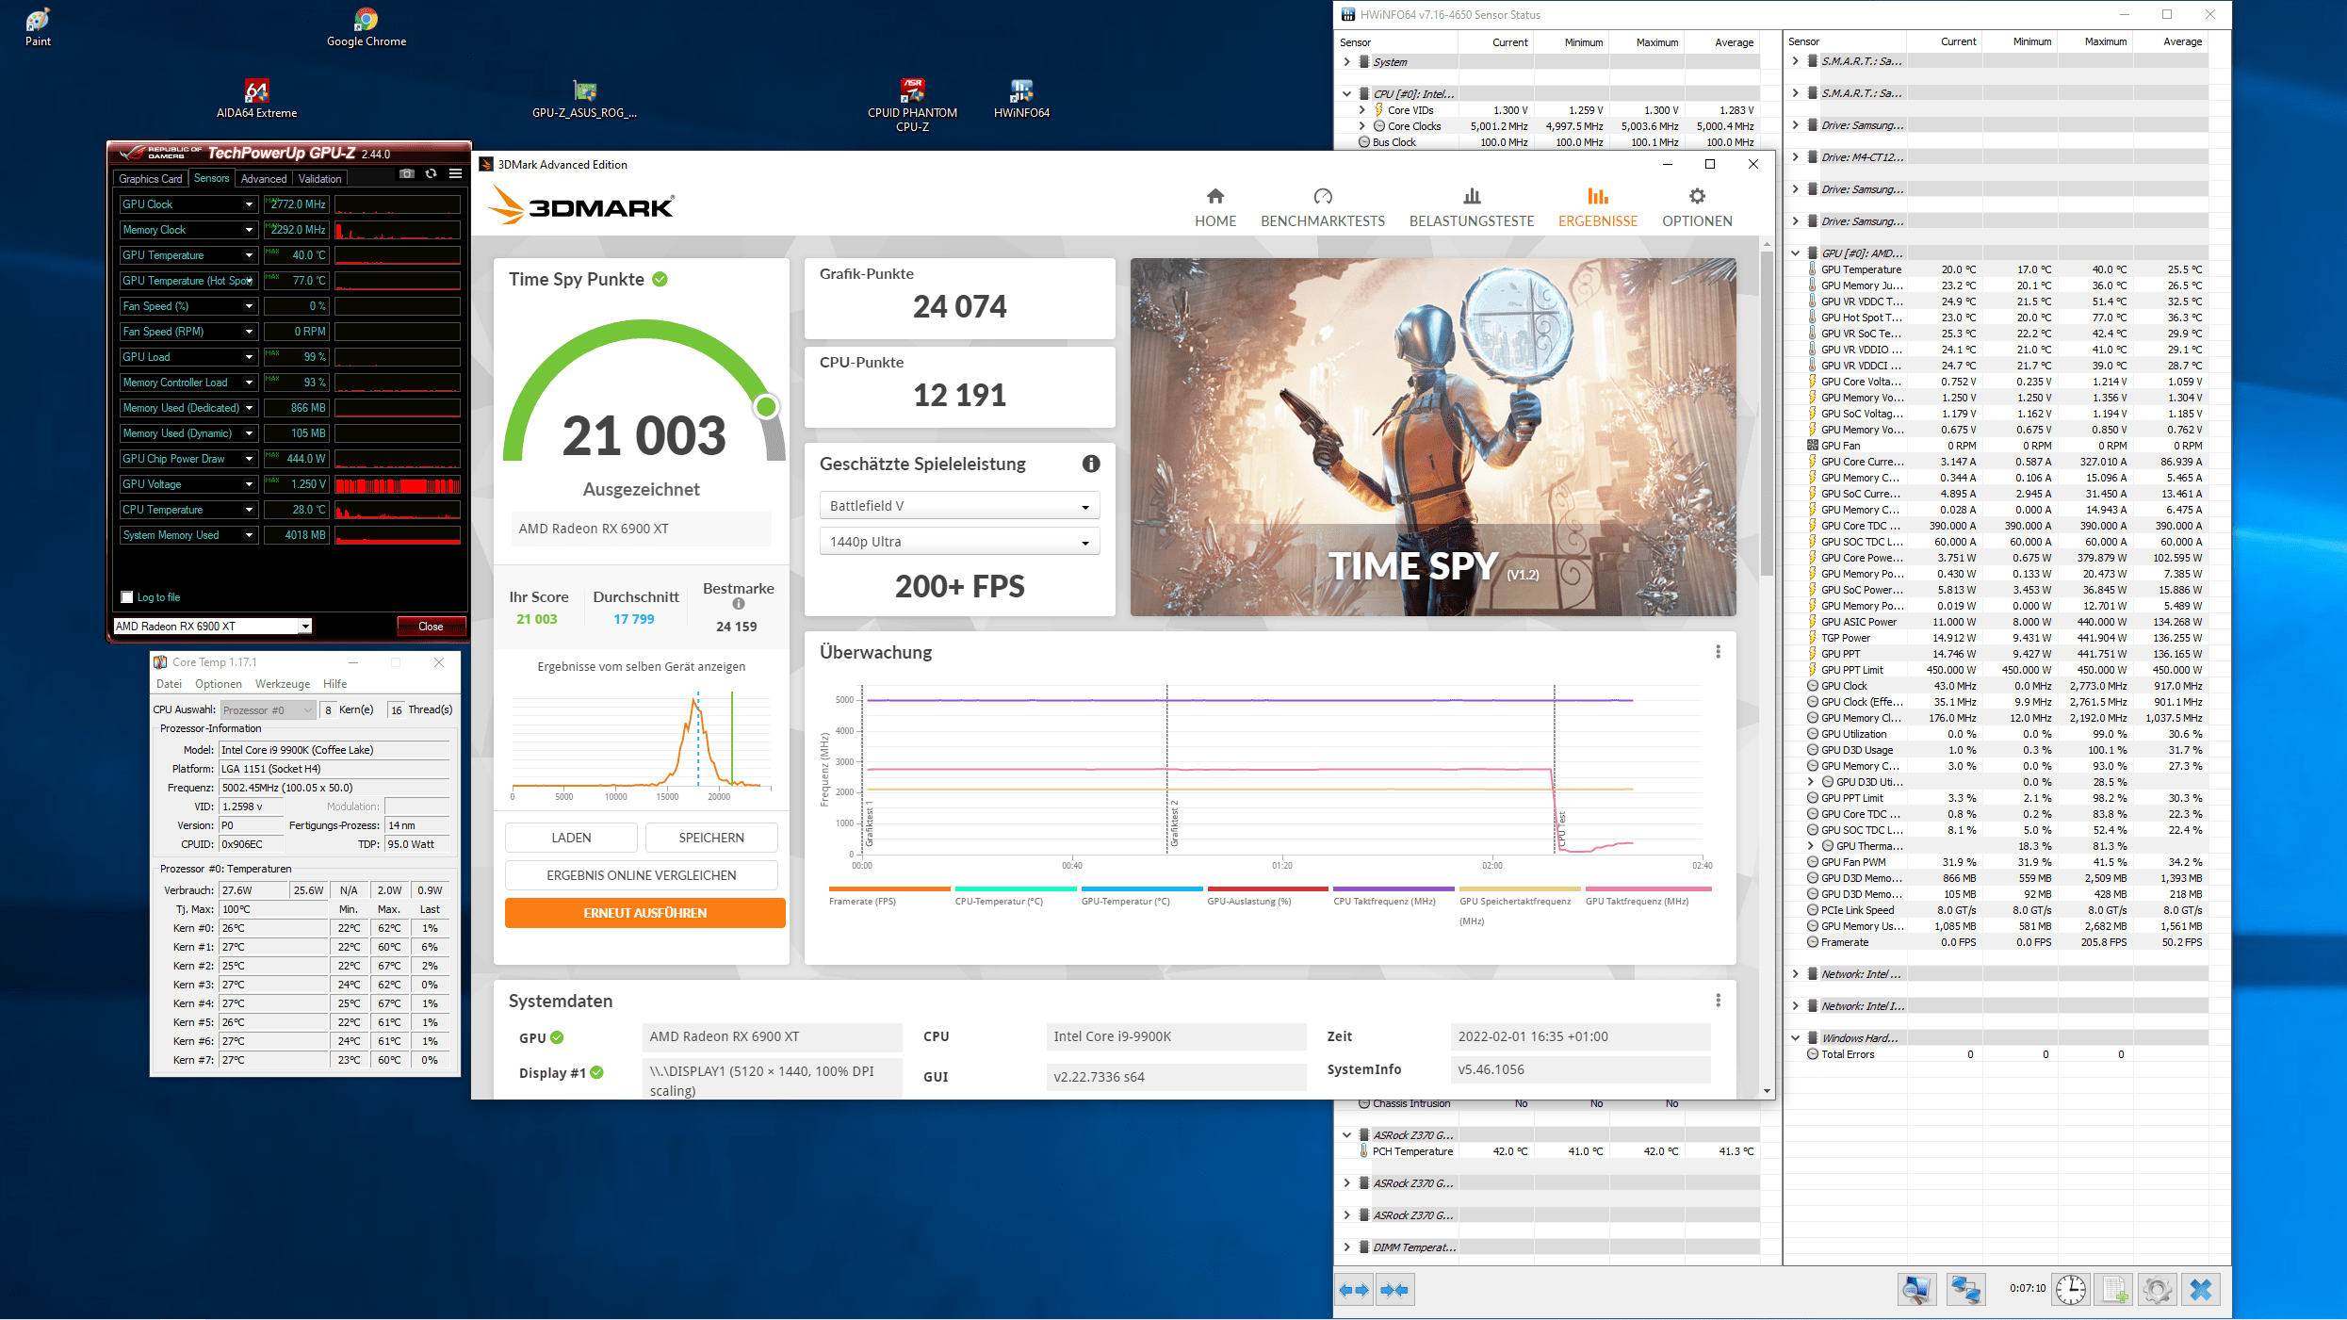Image resolution: width=2347 pixels, height=1320 pixels.
Task: Expand the System sensor group in HWiNFO
Action: [x=1347, y=62]
